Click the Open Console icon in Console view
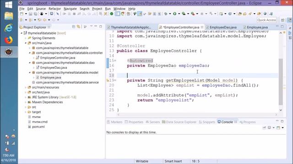 point(278,128)
